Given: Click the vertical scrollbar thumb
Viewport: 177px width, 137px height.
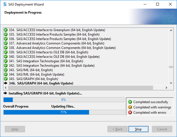Looking at the screenshot, I should point(171,67).
